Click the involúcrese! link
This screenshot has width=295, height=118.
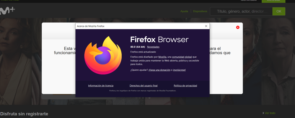179,70
